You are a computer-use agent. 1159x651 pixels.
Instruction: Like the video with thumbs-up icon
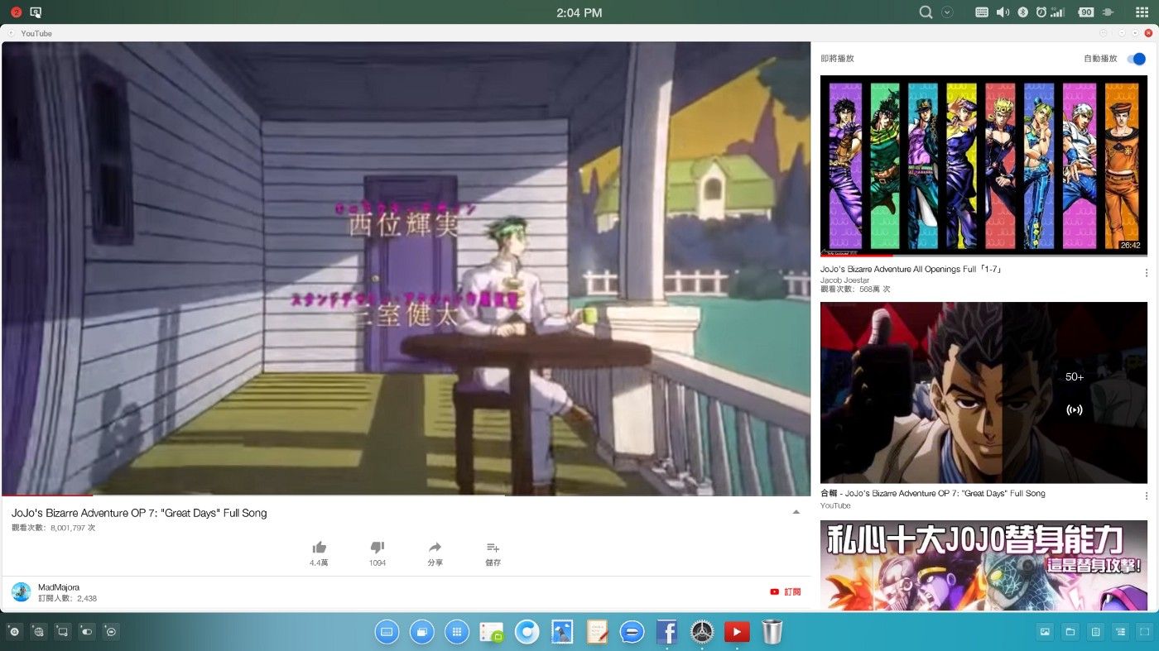point(319,548)
